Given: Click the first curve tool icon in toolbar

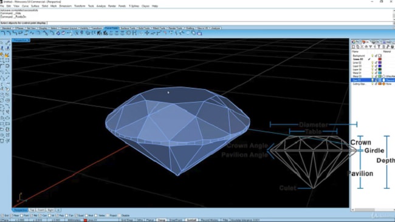Looking at the screenshot, I should [x=3, y=33].
